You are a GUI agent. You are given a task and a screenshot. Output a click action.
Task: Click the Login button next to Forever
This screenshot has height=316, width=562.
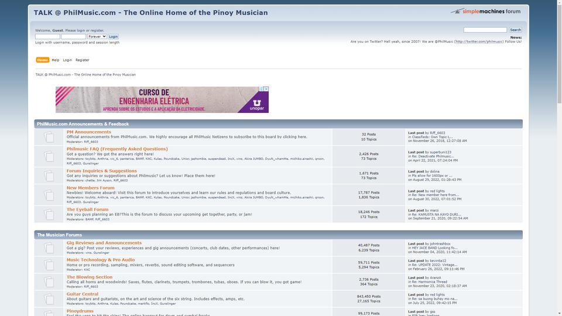tap(113, 36)
